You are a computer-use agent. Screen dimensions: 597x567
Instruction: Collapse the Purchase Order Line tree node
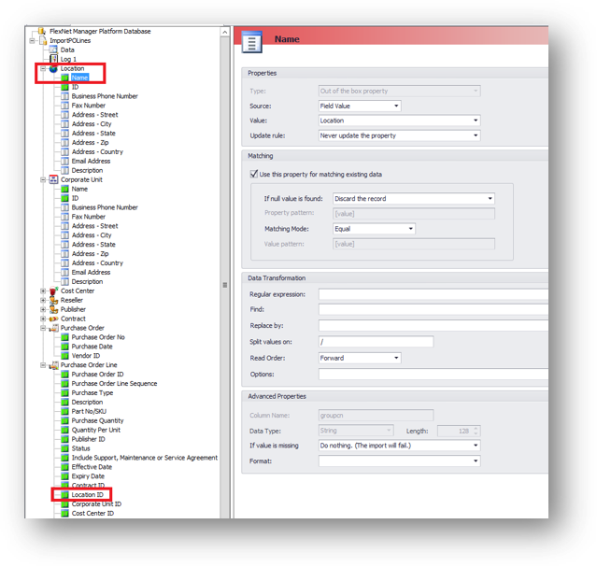tap(43, 365)
